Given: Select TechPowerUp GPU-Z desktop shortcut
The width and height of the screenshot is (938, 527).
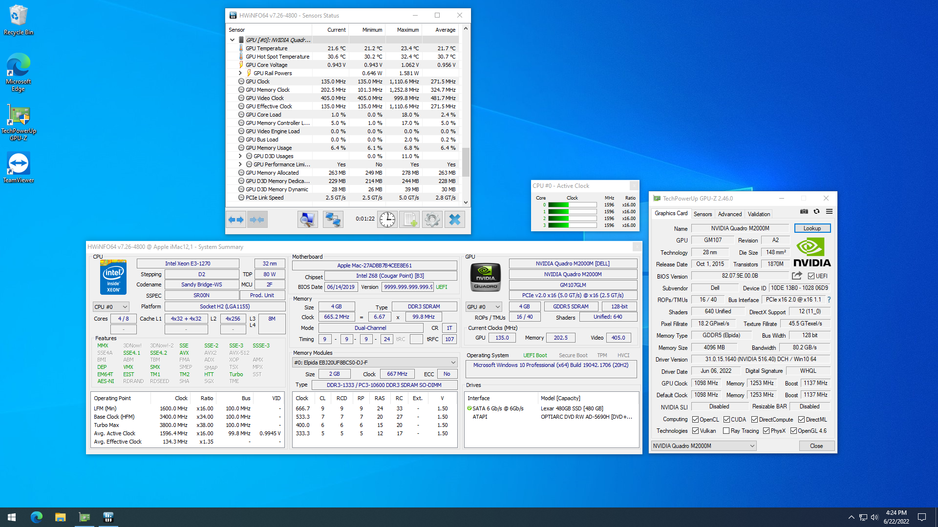Looking at the screenshot, I should (x=19, y=123).
